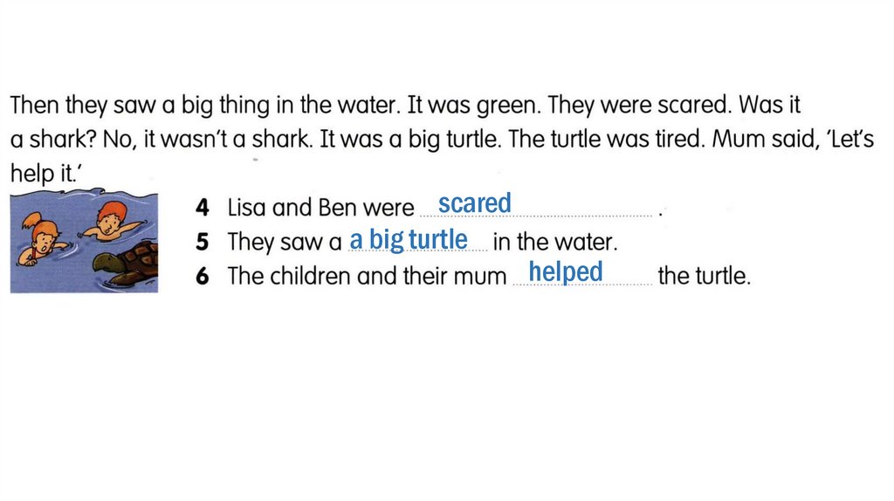The width and height of the screenshot is (894, 501).
Task: Click the turtle in the illustration
Action: pyautogui.click(x=128, y=264)
